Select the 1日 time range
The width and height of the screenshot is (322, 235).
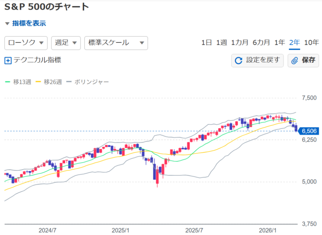[x=207, y=43]
